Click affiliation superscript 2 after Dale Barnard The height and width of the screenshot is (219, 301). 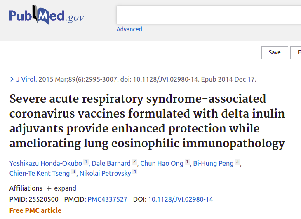click(134, 162)
